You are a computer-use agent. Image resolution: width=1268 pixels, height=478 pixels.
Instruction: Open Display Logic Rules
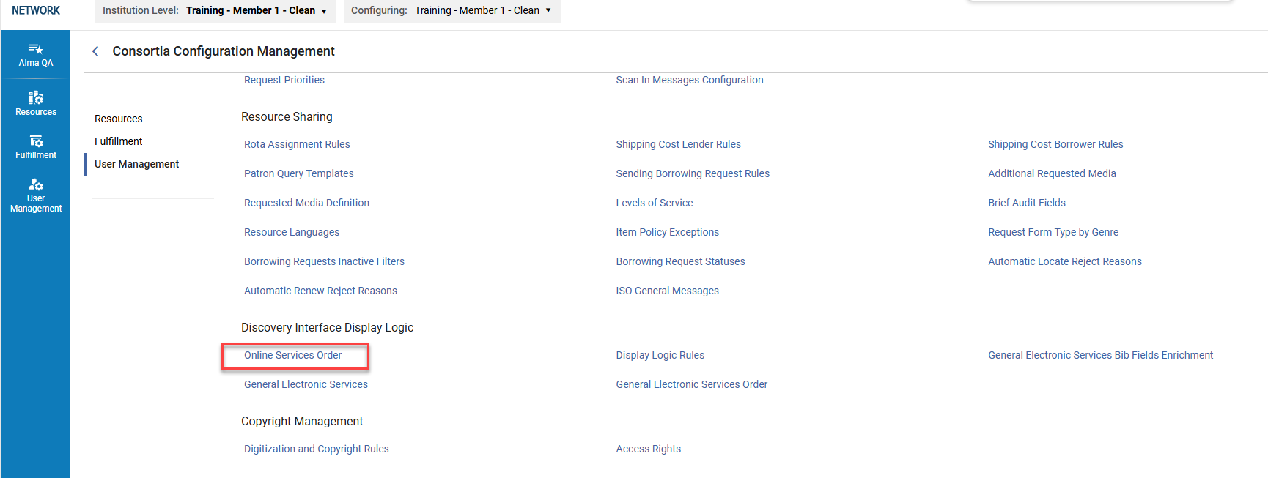click(660, 355)
